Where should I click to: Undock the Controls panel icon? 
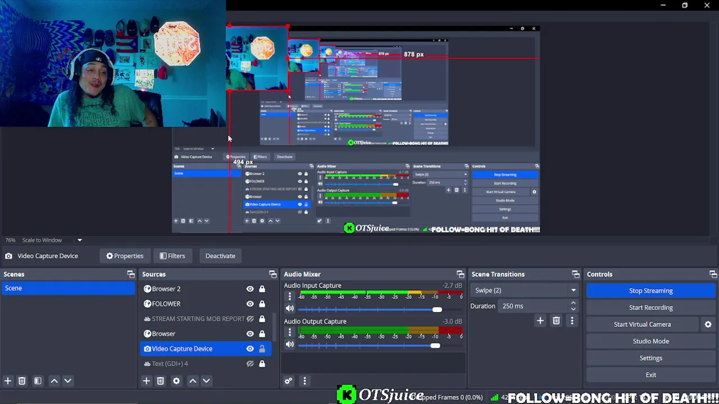tap(713, 274)
